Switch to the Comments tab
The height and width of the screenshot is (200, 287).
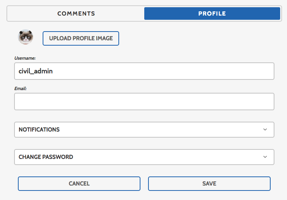tap(76, 14)
